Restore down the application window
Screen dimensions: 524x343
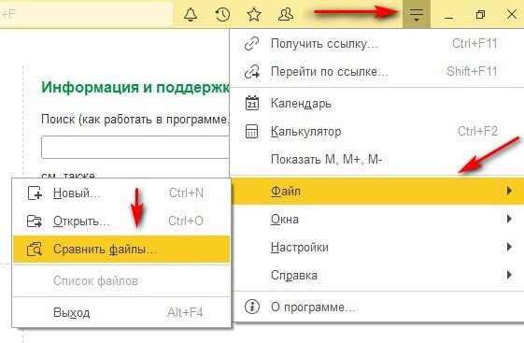pos(480,14)
